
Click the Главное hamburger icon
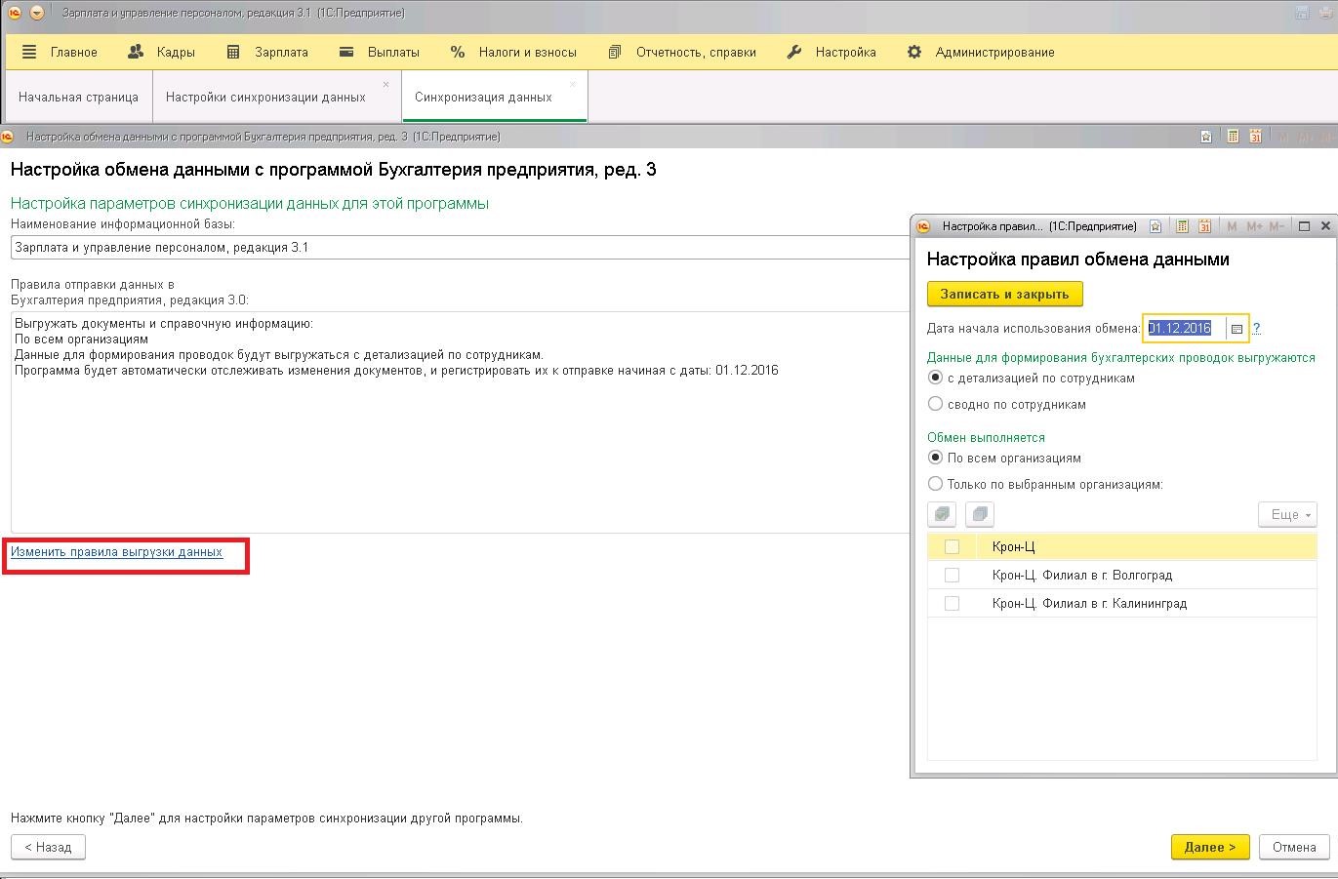tap(29, 52)
